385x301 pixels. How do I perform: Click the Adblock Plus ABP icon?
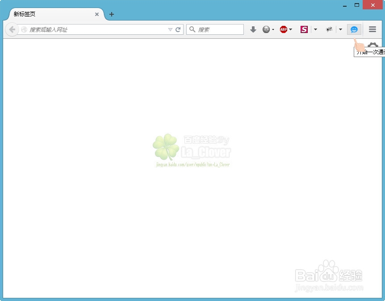pos(284,29)
